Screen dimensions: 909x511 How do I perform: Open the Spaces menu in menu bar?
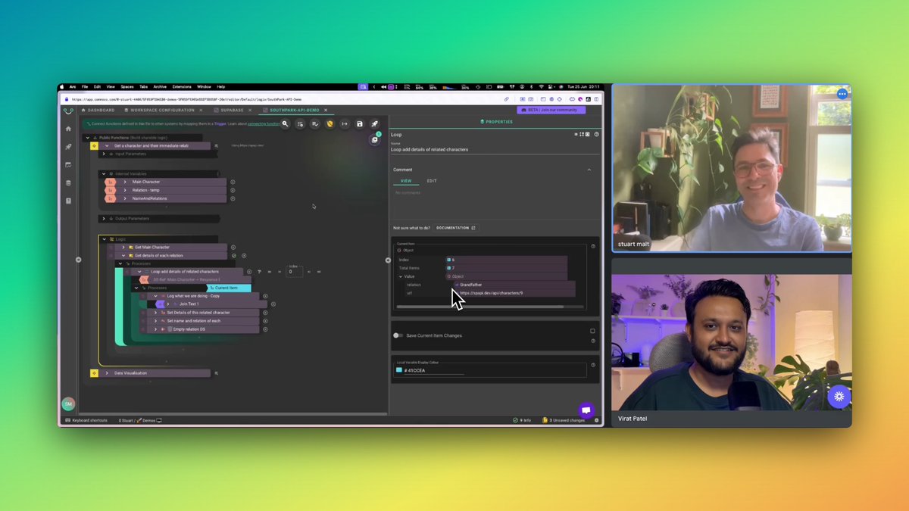[127, 87]
